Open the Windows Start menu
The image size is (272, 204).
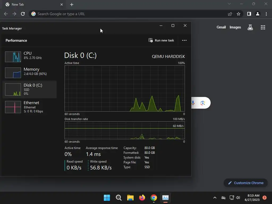pyautogui.click(x=107, y=198)
